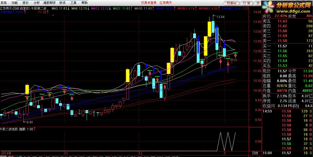
Task: Click the magenta MA13: 12.12 label
Action: 100,8
